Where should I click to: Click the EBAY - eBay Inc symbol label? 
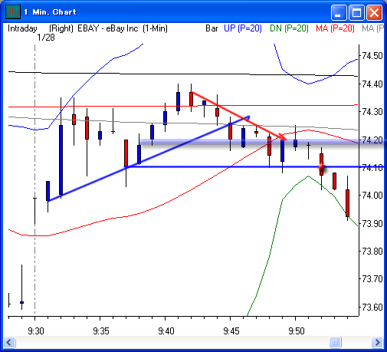(x=108, y=28)
